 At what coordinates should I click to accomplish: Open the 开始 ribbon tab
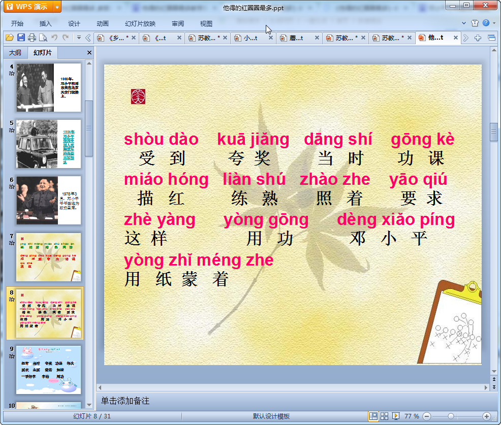17,24
